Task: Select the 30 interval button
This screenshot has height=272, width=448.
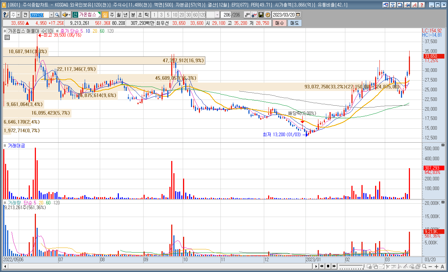Action: click(x=188, y=15)
